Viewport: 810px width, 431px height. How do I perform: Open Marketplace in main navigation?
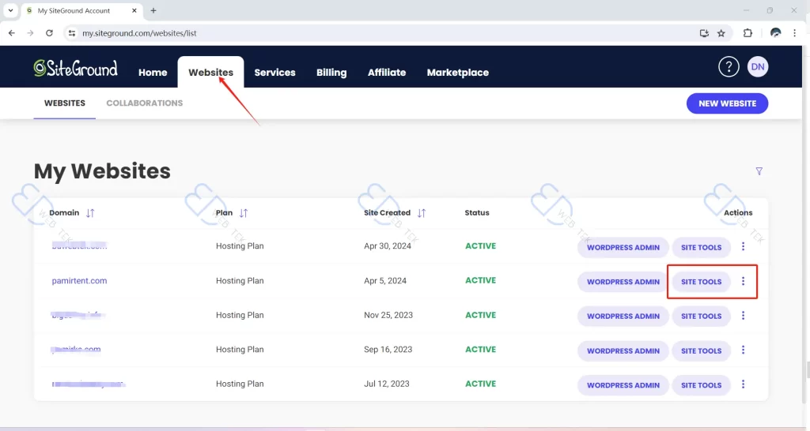pos(458,73)
